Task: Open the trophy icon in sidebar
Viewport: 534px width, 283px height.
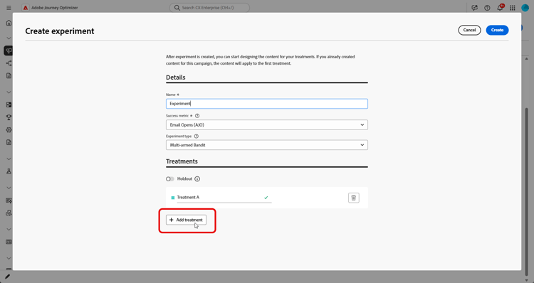Action: tap(9, 117)
